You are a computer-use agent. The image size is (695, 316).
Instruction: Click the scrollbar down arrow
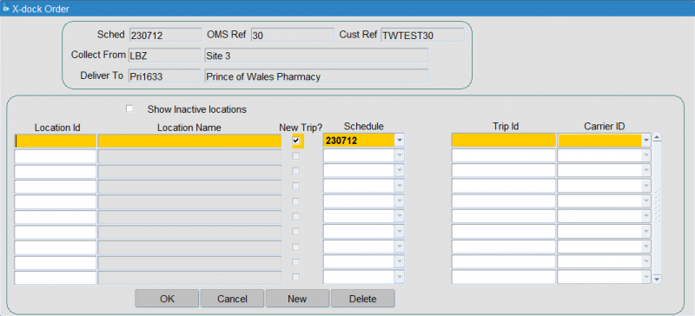pos(657,279)
